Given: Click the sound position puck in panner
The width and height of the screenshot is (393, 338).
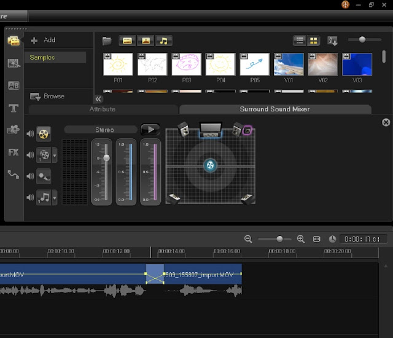Looking at the screenshot, I should click(210, 165).
